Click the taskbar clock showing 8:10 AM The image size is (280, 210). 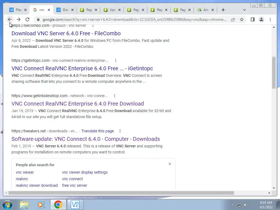pos(266,205)
